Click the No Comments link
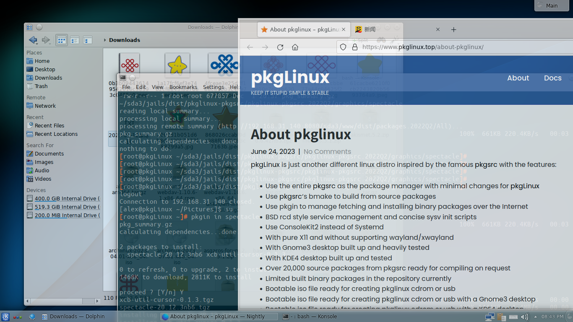 327,152
